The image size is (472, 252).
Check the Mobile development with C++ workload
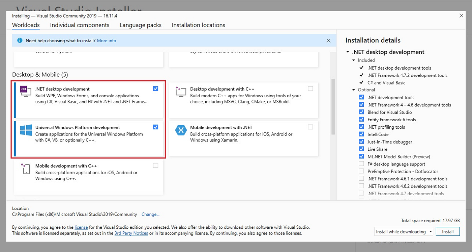tap(155, 166)
